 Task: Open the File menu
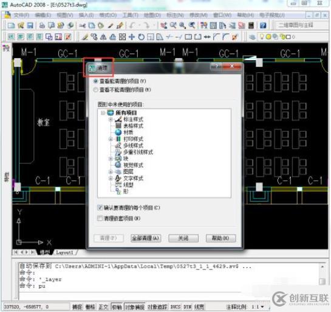click(x=21, y=15)
